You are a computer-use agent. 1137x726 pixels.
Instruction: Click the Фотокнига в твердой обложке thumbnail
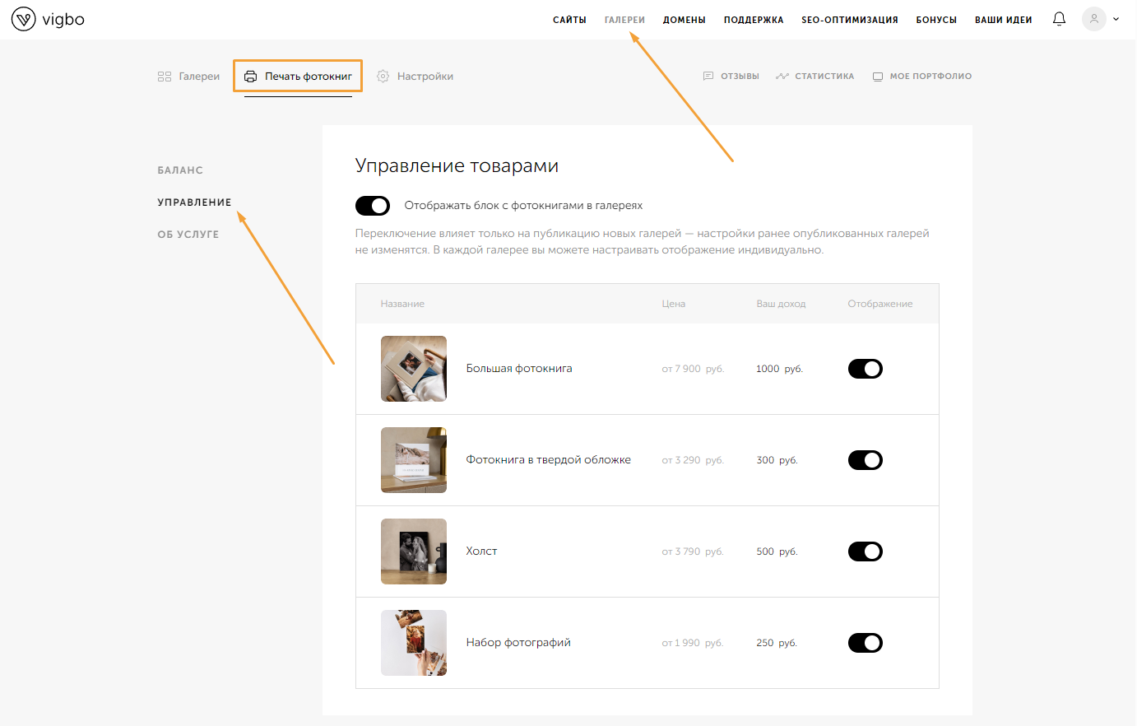pos(414,460)
